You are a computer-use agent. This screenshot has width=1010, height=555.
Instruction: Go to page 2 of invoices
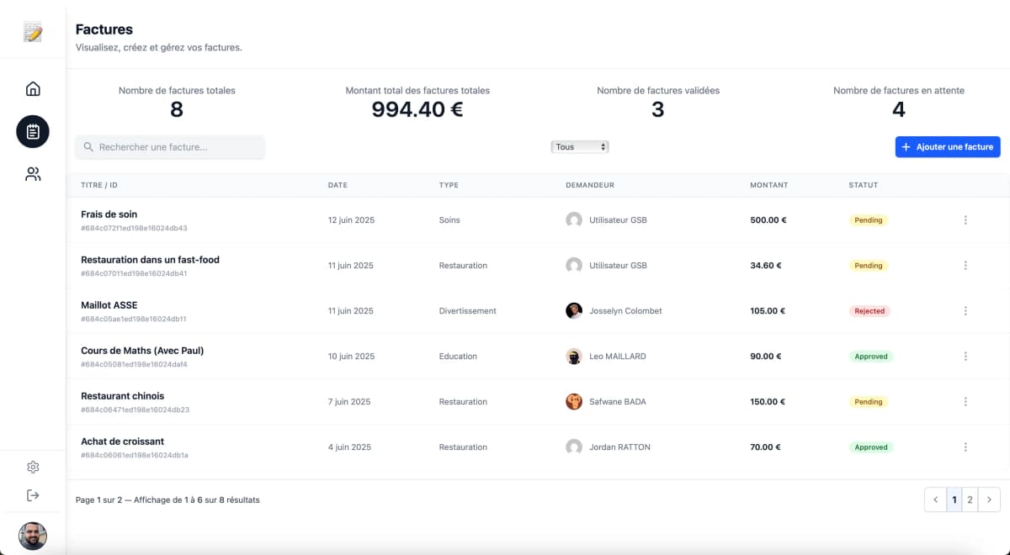[970, 499]
